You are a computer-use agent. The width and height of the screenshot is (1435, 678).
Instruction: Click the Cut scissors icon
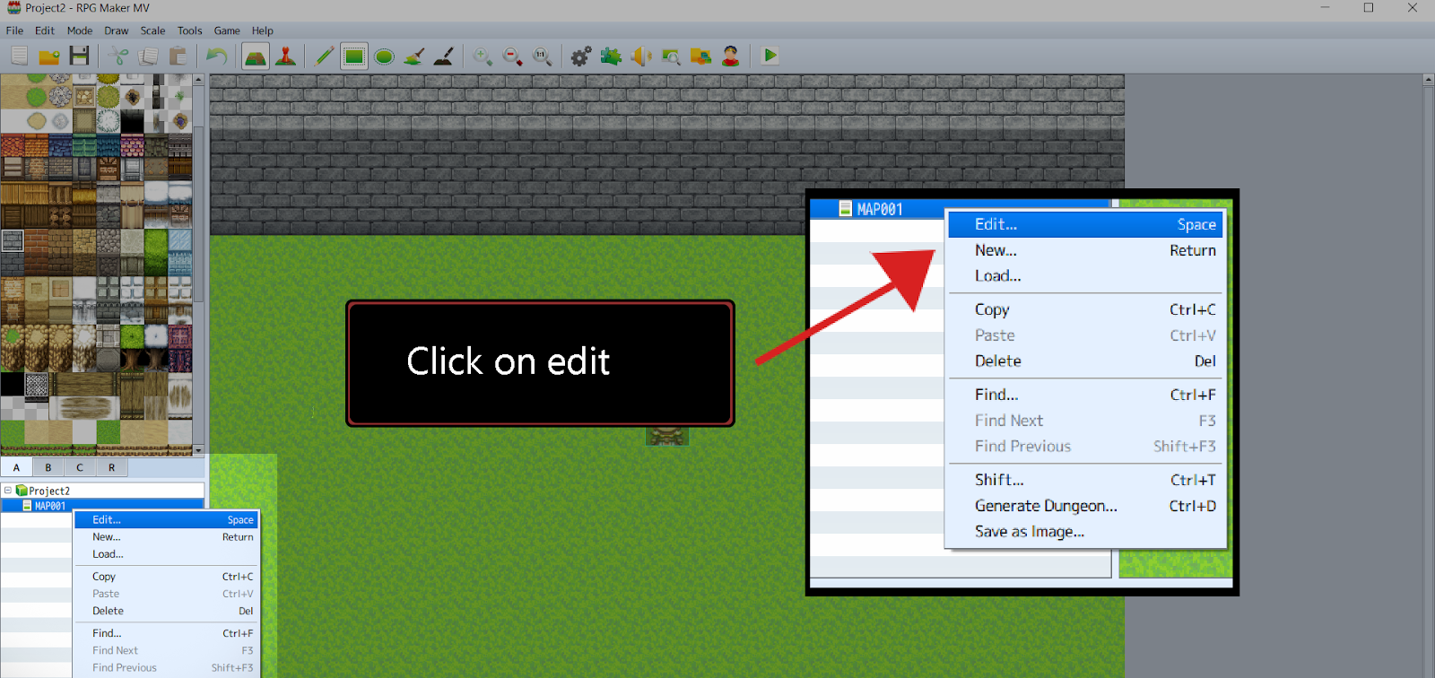coord(118,56)
